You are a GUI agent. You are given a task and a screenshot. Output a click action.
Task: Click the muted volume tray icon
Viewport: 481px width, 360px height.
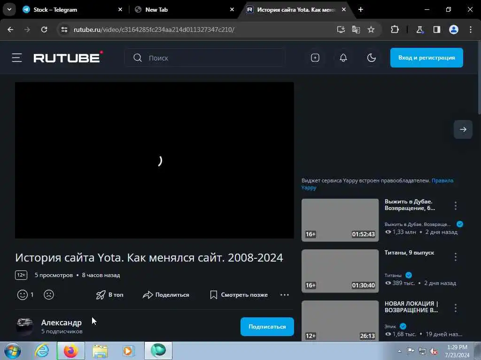point(434,351)
